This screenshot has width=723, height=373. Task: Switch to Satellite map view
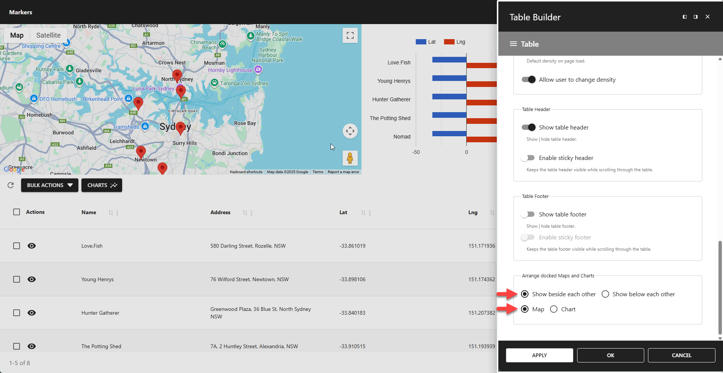(48, 35)
